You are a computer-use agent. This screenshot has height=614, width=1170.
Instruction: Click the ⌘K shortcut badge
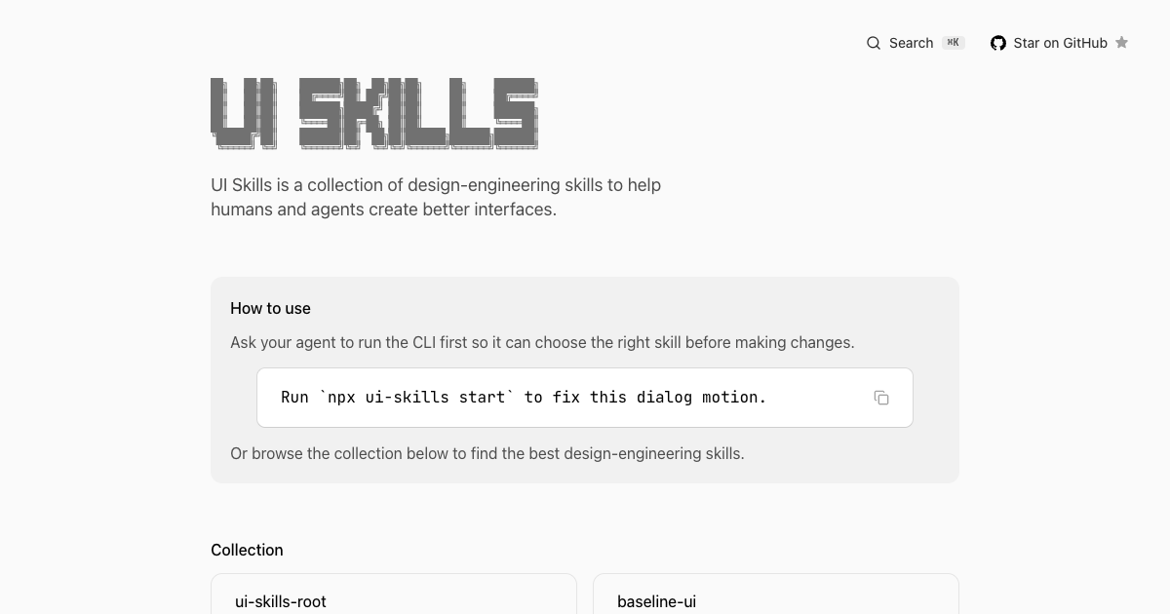pos(954,43)
